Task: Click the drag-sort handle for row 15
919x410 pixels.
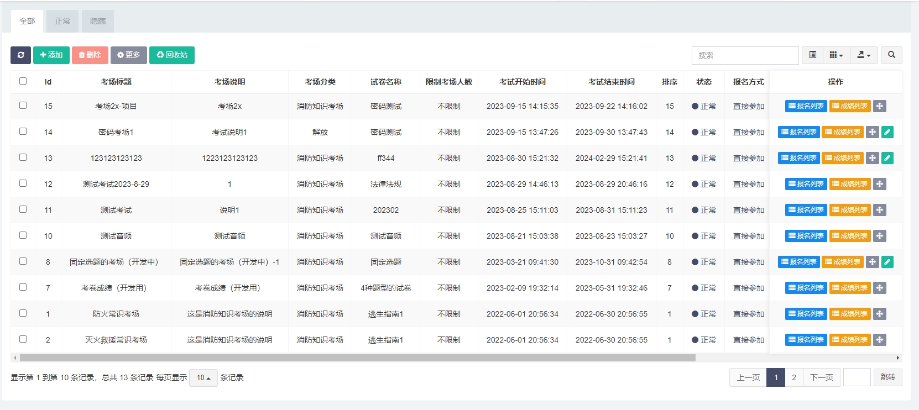Action: point(880,106)
